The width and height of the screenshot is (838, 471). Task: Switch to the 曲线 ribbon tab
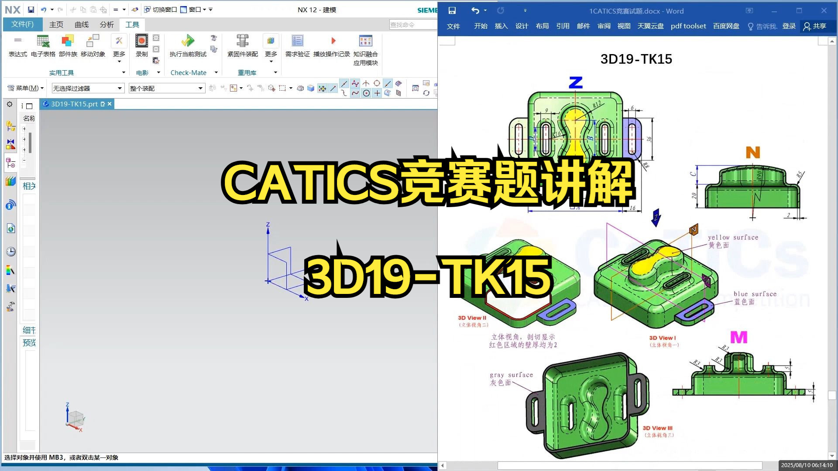[x=82, y=25]
